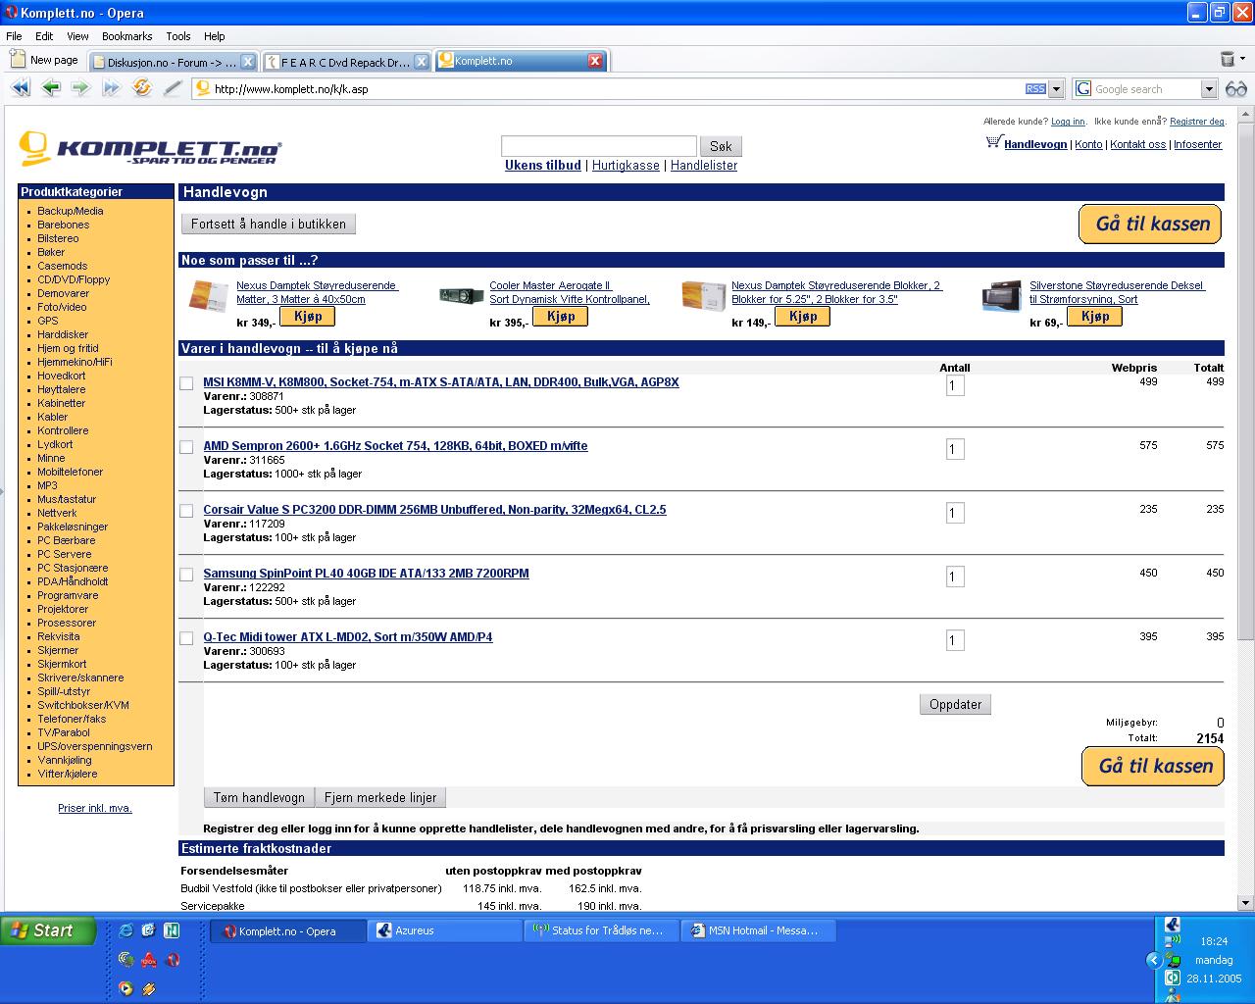Click the New page icon on the tab bar
The height and width of the screenshot is (1004, 1255).
(x=18, y=60)
